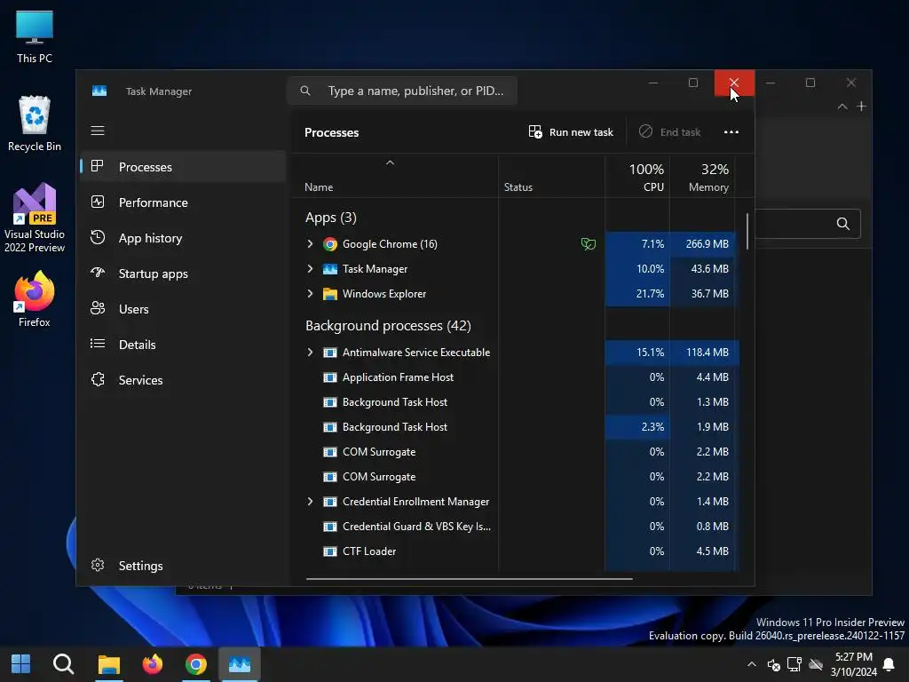The height and width of the screenshot is (682, 909).
Task: Select the Firefox desktop shortcut
Action: (35, 299)
